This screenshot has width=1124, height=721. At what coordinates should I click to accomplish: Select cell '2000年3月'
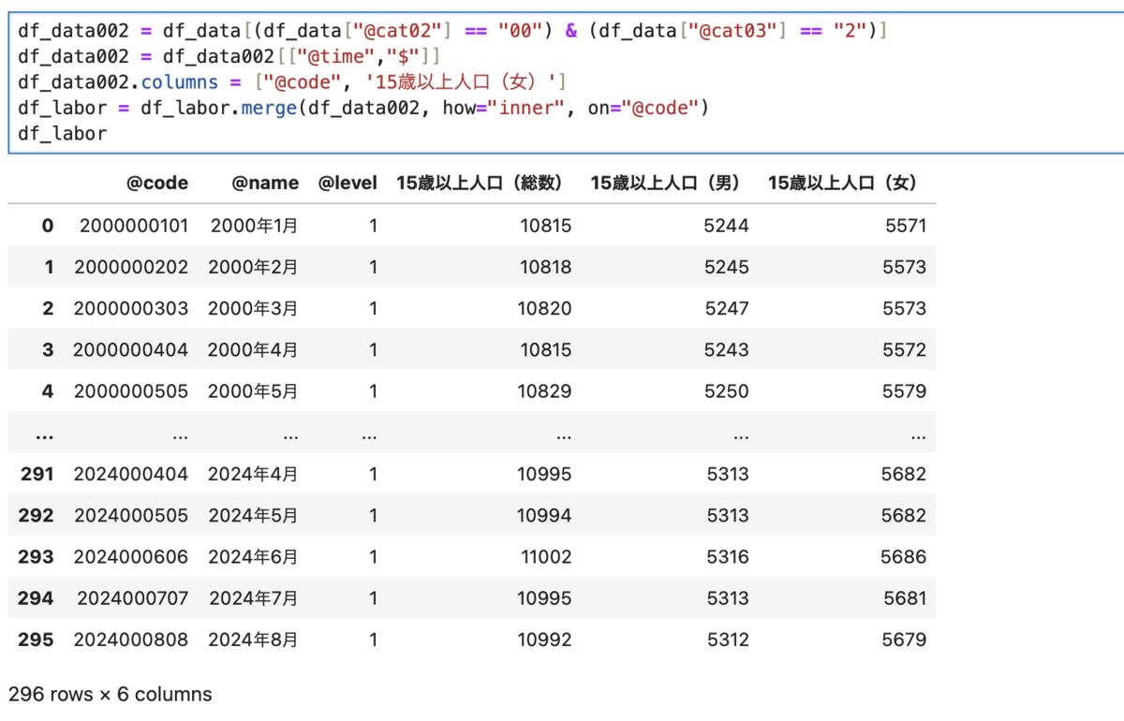coord(254,308)
